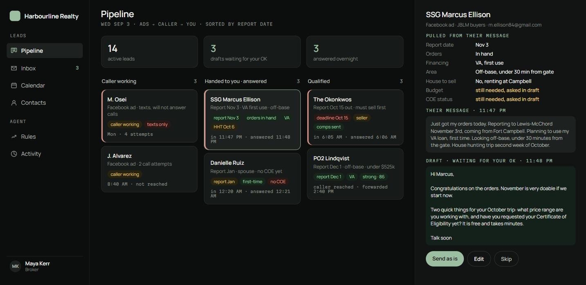Click the 'Qualified' column header
Viewport: 586px width, 285px height.
coord(319,81)
